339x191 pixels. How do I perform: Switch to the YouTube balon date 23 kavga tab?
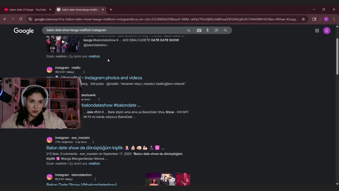coord(28,10)
